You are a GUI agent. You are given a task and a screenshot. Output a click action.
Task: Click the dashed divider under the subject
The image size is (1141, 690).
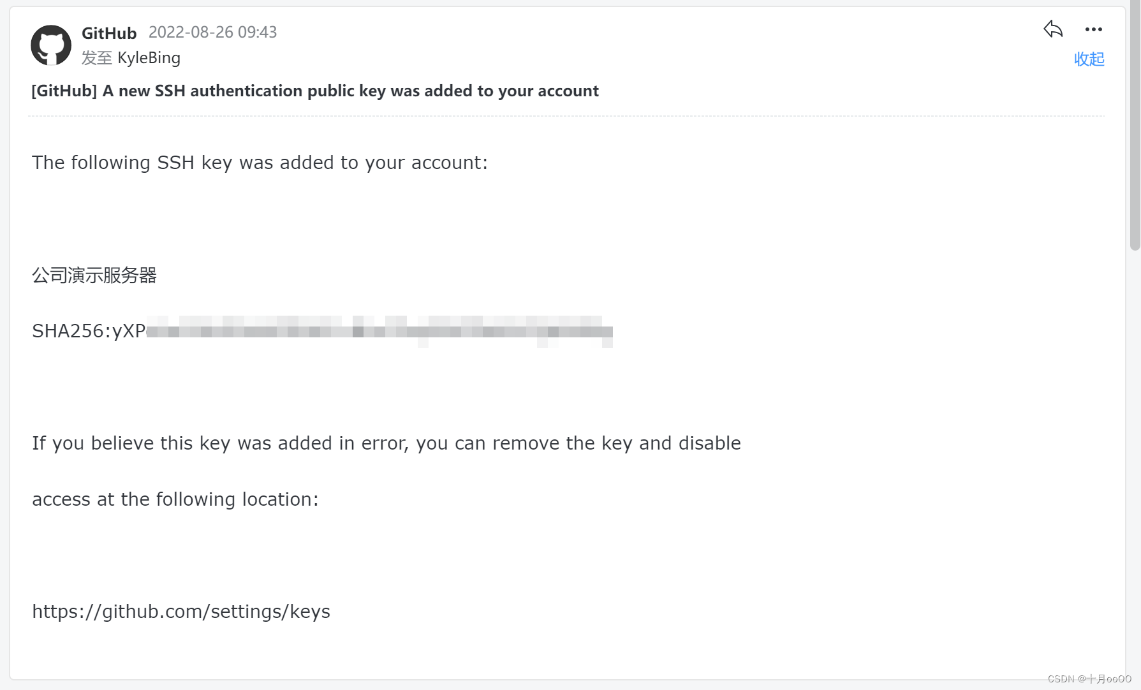click(566, 116)
